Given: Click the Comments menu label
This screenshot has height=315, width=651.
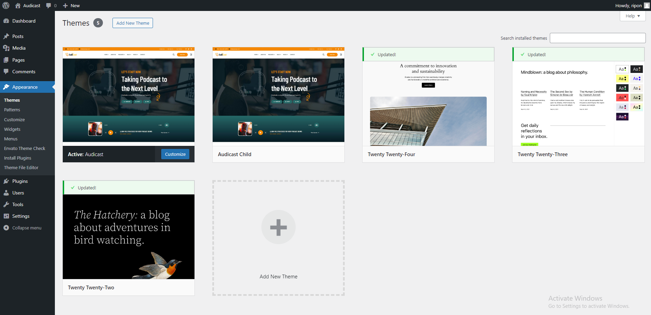Looking at the screenshot, I should (24, 72).
